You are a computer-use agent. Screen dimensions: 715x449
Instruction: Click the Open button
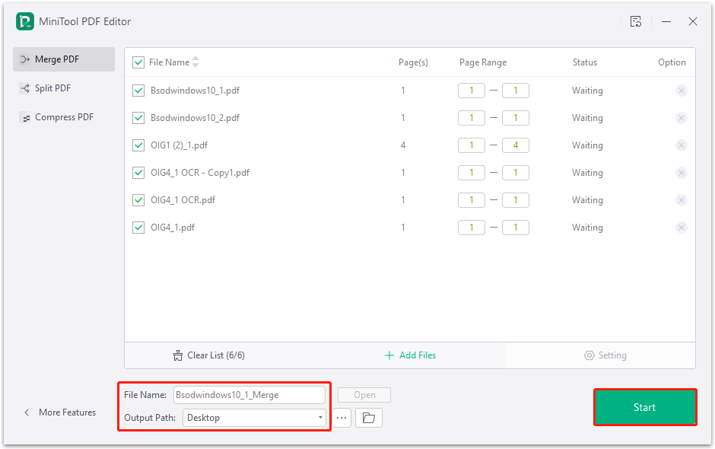tap(364, 395)
